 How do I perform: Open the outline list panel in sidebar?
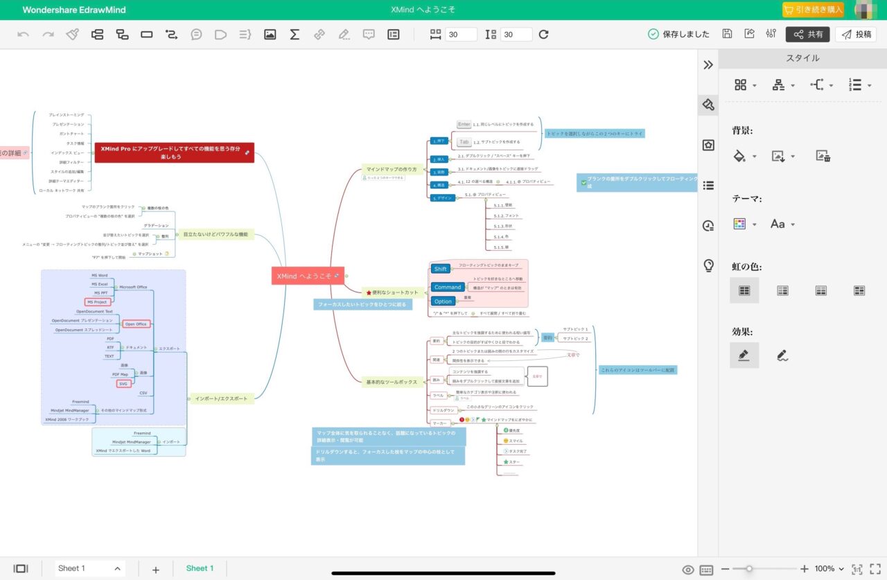tap(708, 185)
